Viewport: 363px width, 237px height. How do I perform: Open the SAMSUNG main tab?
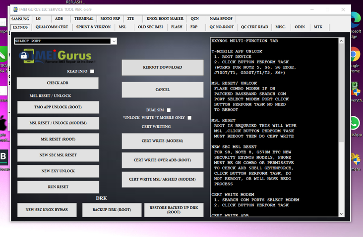[20, 19]
